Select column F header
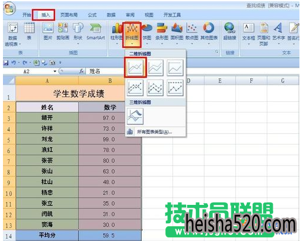The image size is (300, 241). [x=251, y=81]
